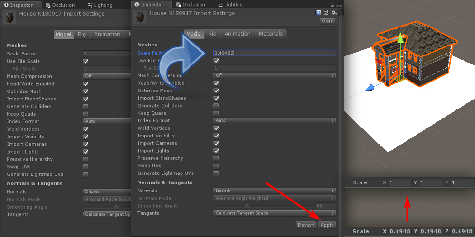The image size is (475, 237).
Task: Click the Apply button
Action: tap(327, 225)
